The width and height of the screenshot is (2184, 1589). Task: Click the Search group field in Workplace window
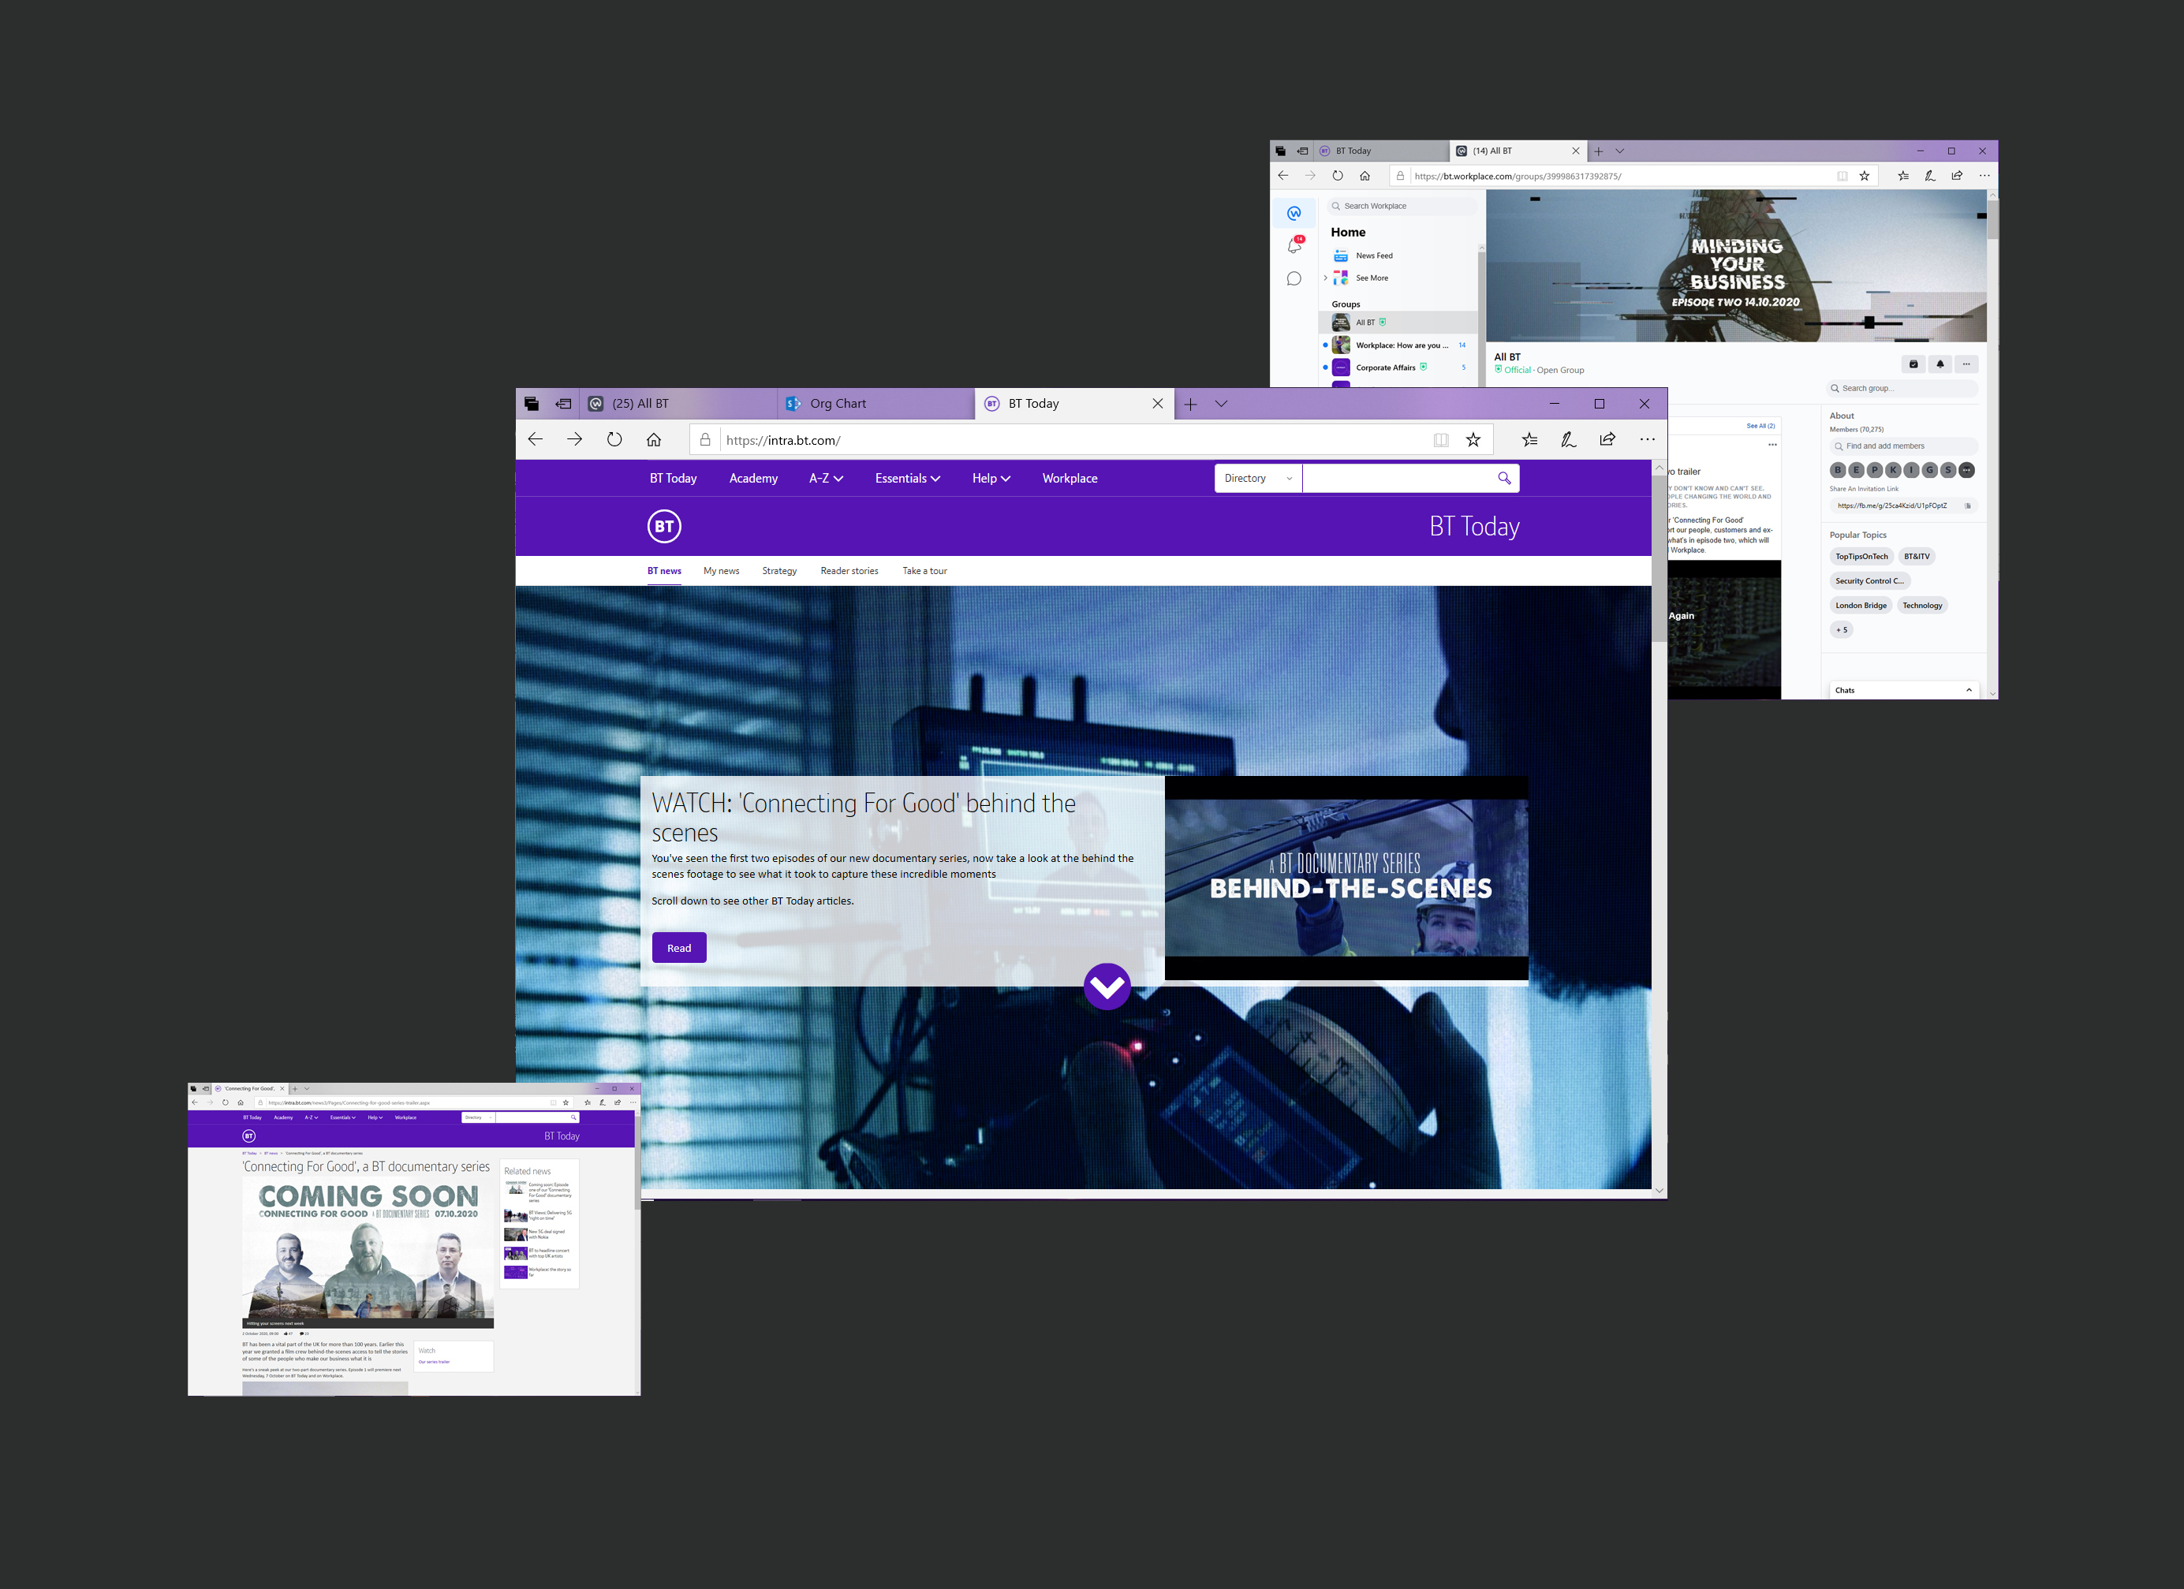[1902, 388]
